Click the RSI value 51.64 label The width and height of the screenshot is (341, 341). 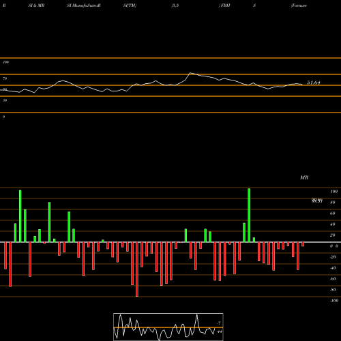click(x=314, y=83)
